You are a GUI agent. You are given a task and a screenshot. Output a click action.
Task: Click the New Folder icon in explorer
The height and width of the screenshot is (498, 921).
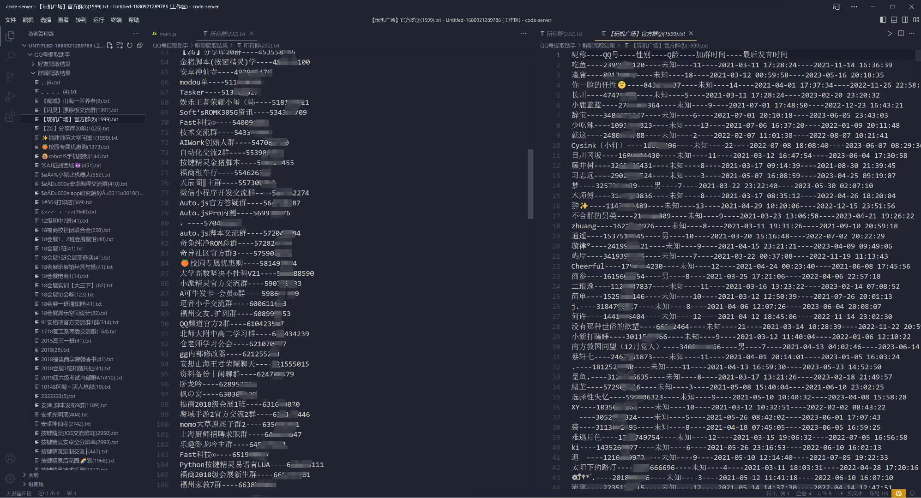click(x=120, y=45)
